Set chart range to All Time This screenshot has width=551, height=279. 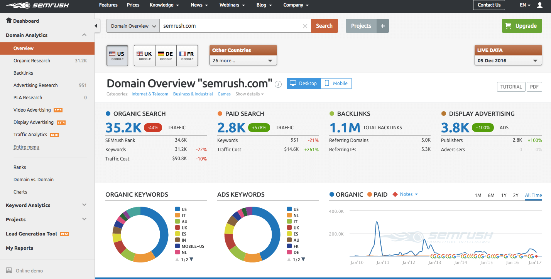tap(533, 195)
